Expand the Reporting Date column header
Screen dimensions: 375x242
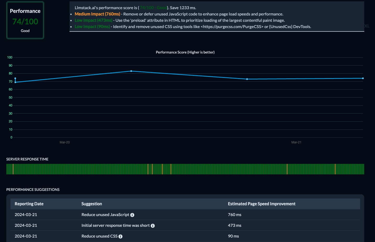(29, 204)
